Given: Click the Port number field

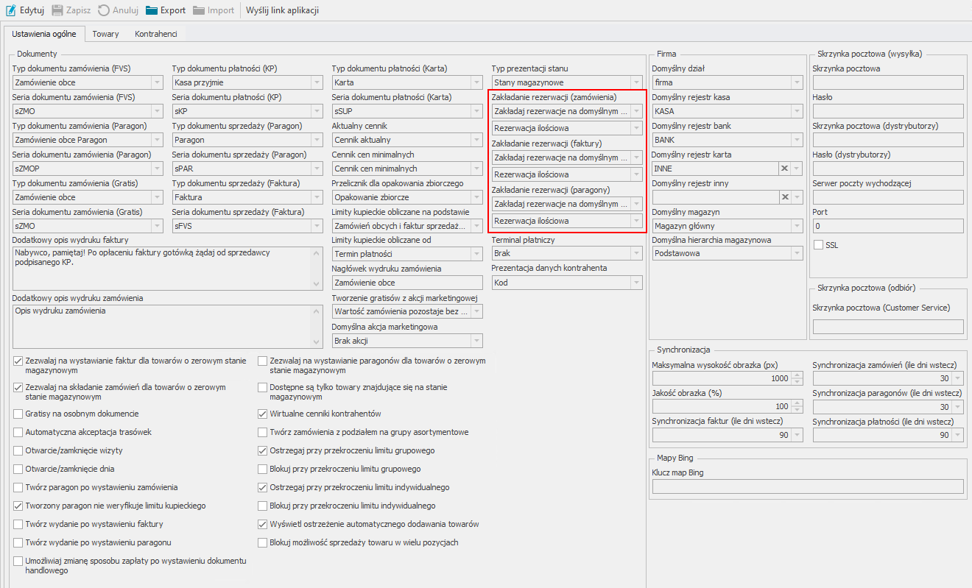Looking at the screenshot, I should click(887, 226).
